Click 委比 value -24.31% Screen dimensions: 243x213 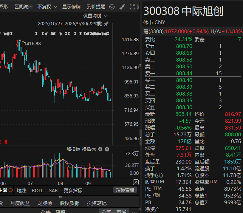[x=182, y=39]
